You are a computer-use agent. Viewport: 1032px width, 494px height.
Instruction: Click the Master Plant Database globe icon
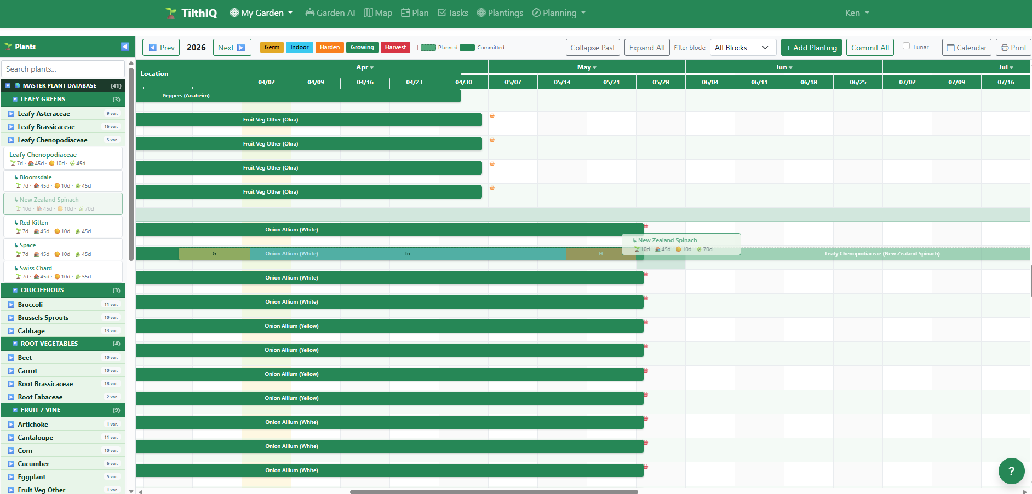pos(18,86)
